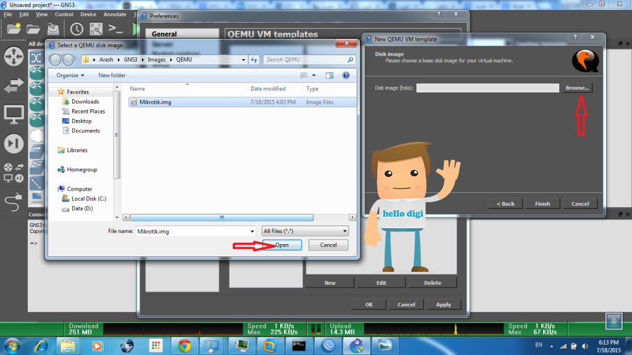Click the help question mark in Preferences window
Screen dimensions: 632x355
coord(439,14)
